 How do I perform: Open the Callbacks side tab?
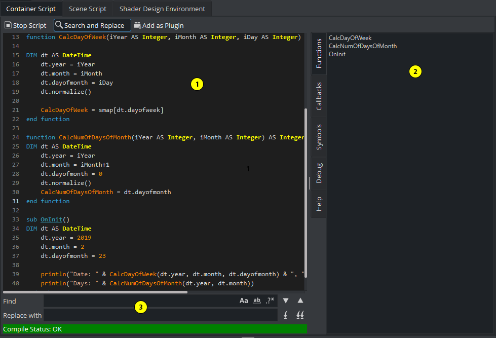point(319,96)
